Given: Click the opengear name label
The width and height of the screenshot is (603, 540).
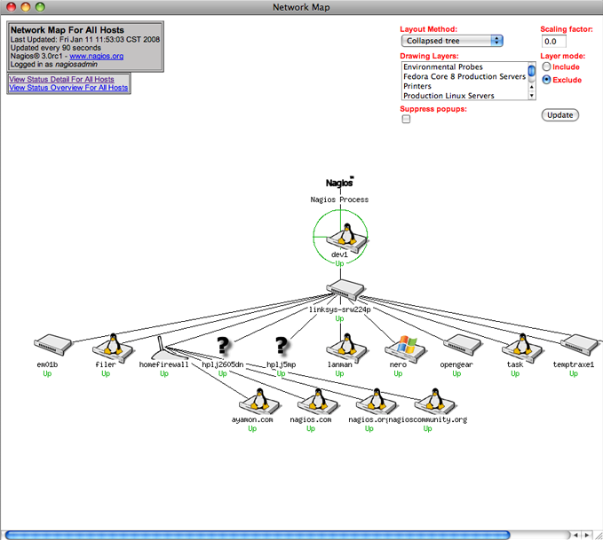Looking at the screenshot, I should [x=456, y=364].
